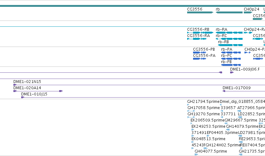Click the GH14079.5prime EST label

click(242, 126)
